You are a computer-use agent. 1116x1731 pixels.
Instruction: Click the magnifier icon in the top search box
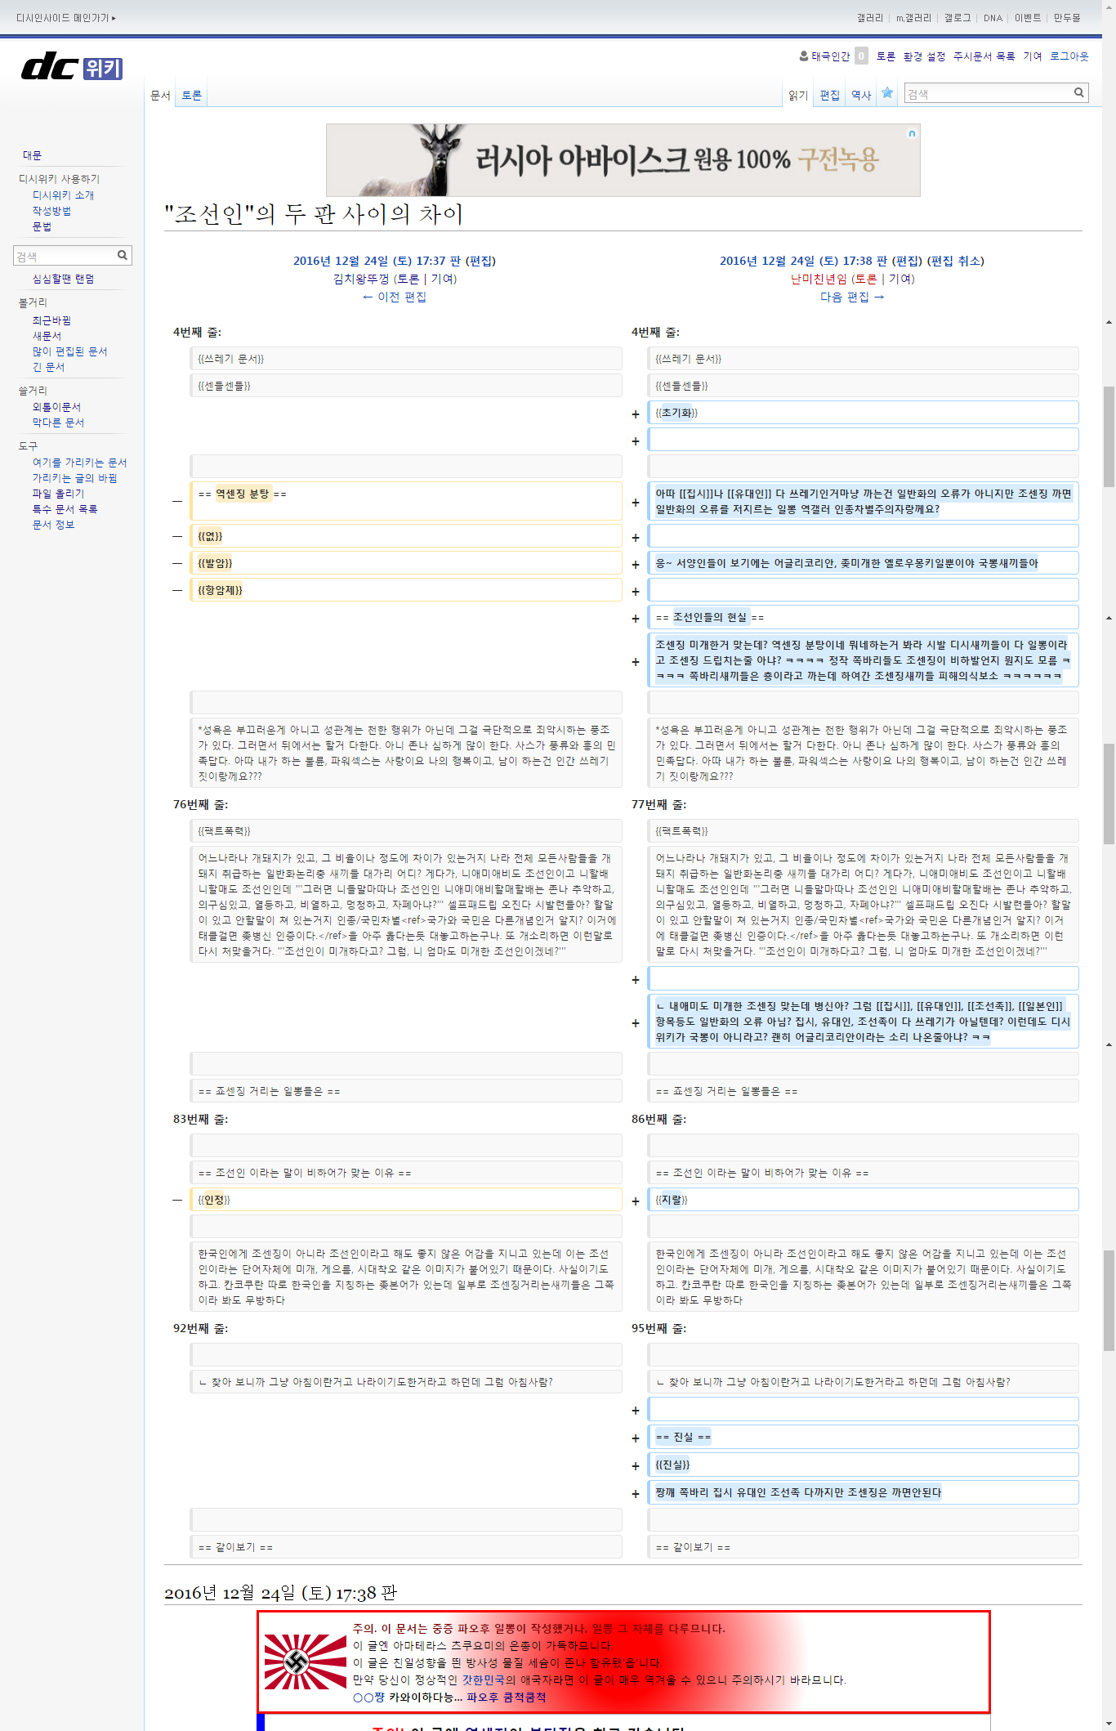coord(1078,93)
